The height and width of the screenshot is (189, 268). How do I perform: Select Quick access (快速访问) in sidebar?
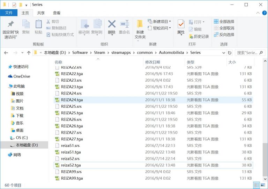point(18,67)
